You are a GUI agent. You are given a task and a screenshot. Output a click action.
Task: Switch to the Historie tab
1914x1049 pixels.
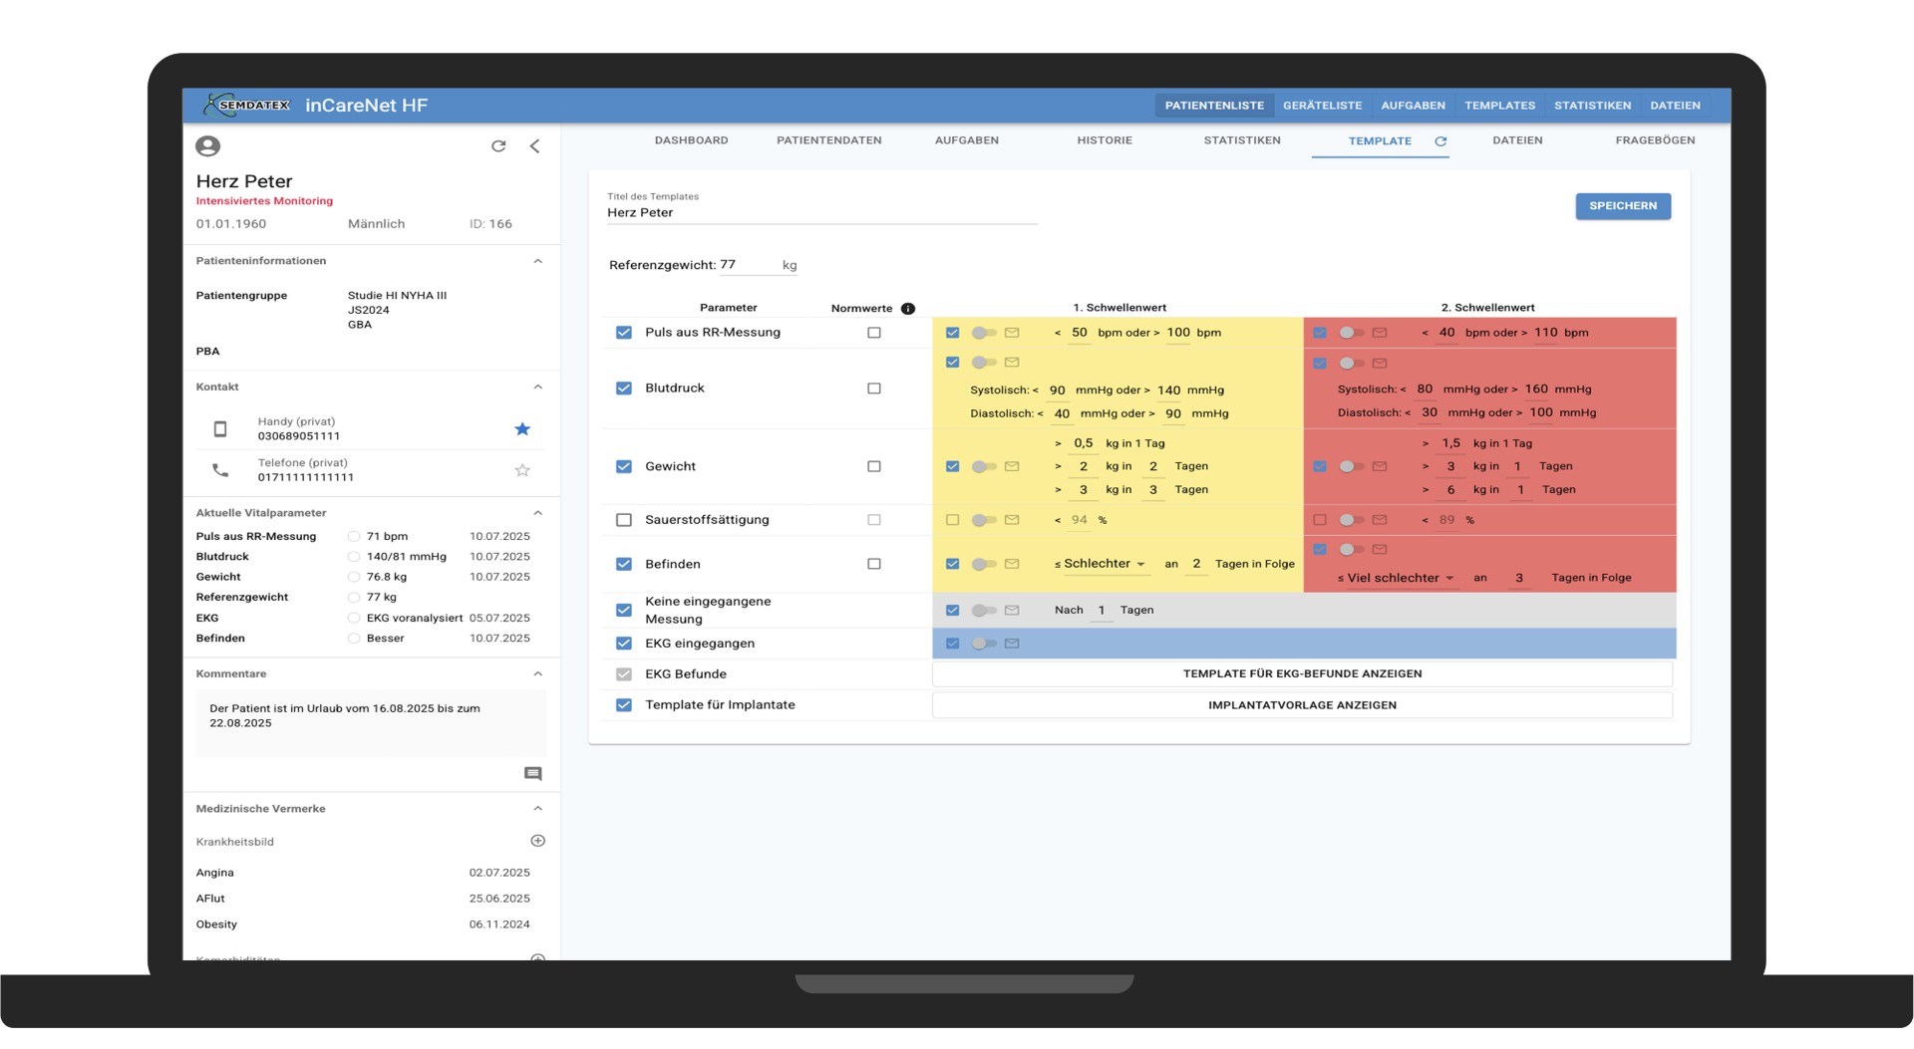1105,140
